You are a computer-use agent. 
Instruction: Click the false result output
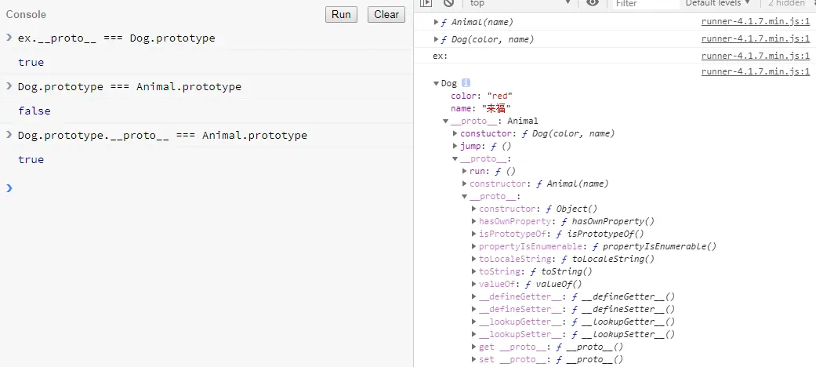[x=34, y=111]
